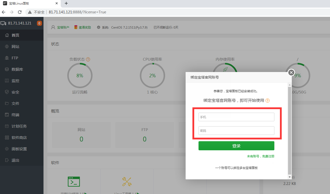
Task: Click the 密码 password input field
Action: pos(236,131)
